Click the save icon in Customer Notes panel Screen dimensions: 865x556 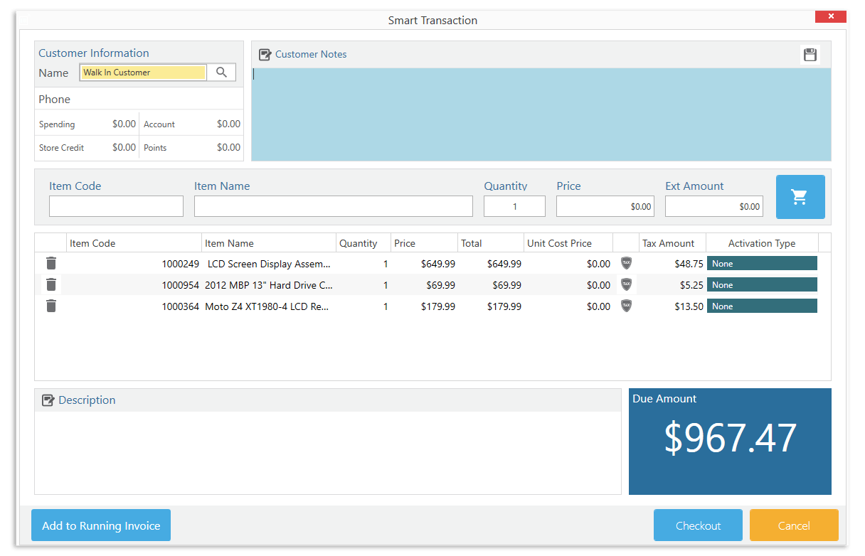[x=810, y=54]
